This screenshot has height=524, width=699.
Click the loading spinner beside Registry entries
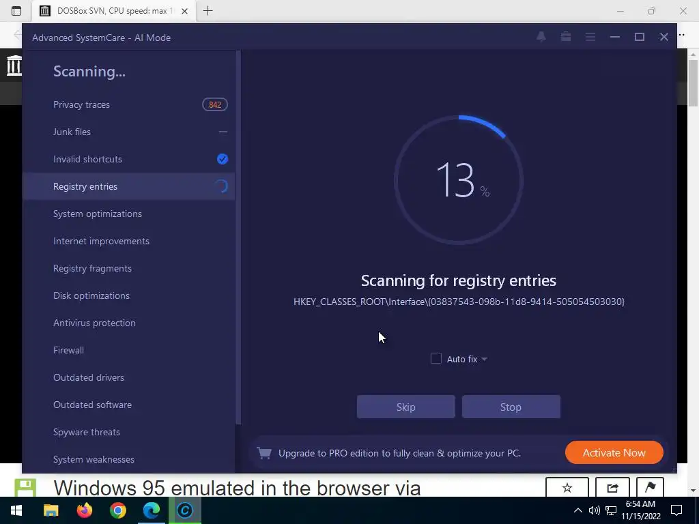point(222,186)
